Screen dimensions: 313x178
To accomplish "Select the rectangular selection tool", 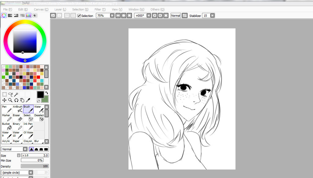I will [4, 94].
